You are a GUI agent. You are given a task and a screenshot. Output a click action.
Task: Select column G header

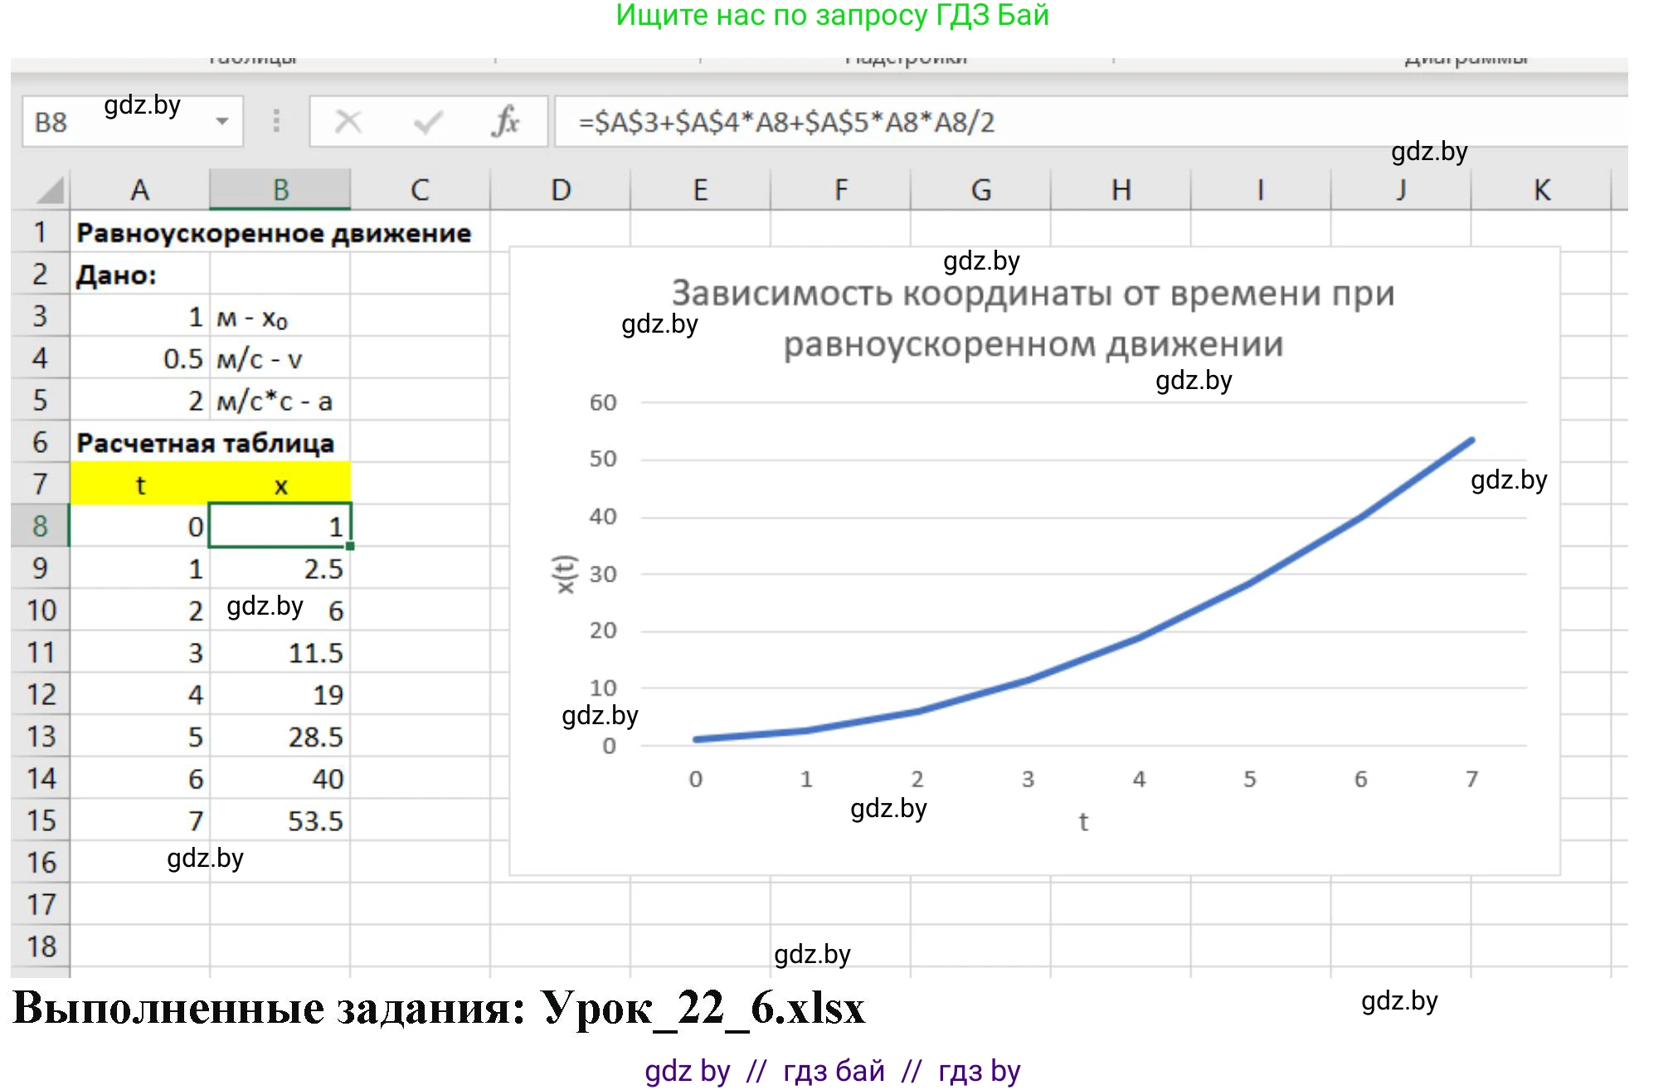[981, 190]
